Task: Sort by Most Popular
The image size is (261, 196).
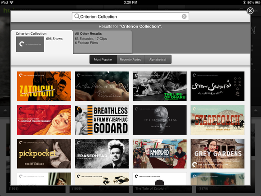Action: [x=103, y=59]
